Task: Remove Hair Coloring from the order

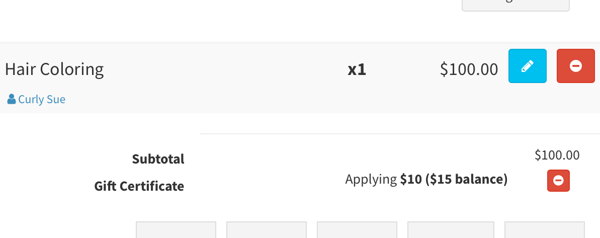Action: 575,66
